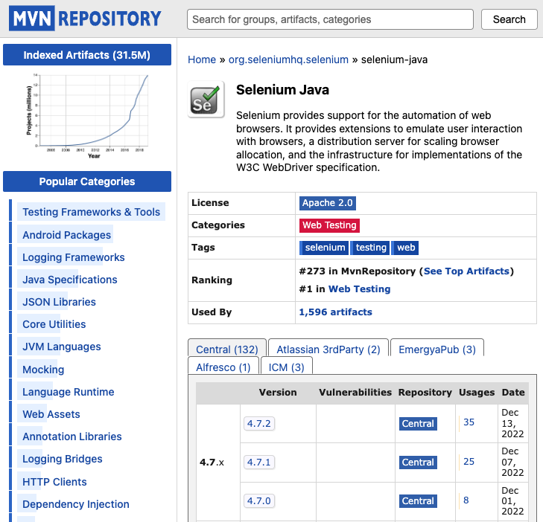Open the 25 usages link for 4.7.1

click(469, 462)
